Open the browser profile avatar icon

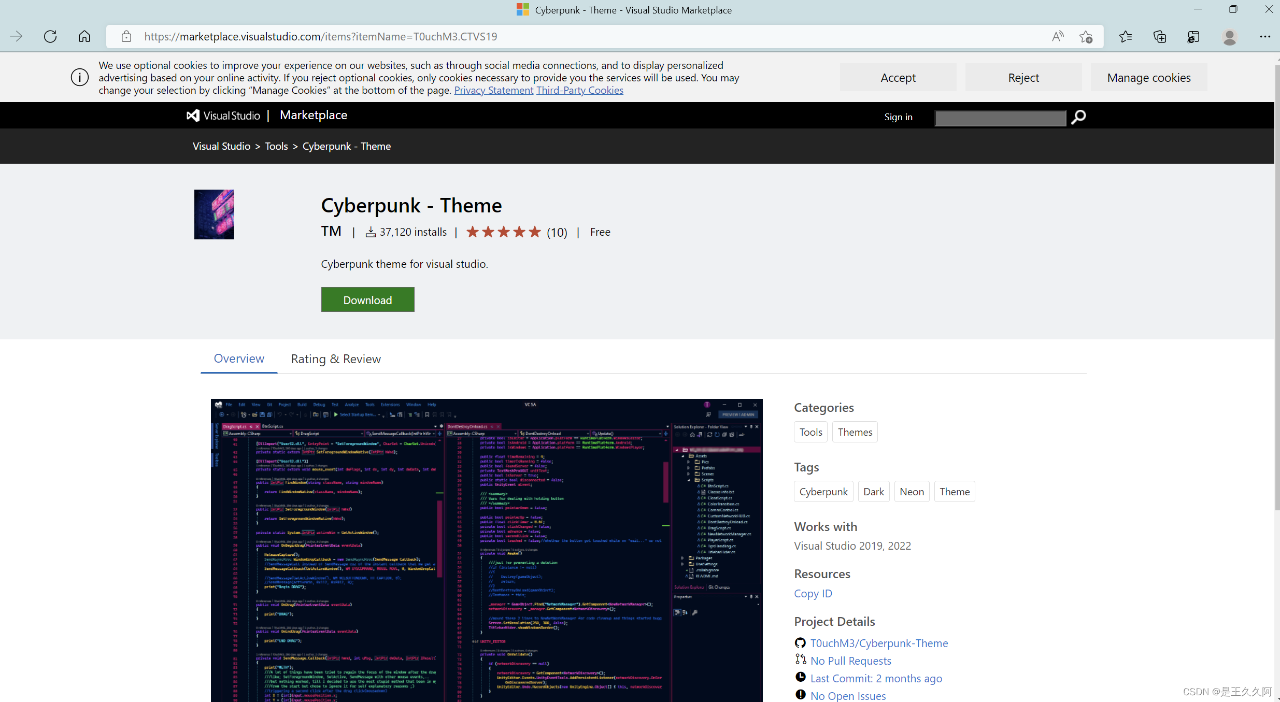coord(1229,36)
